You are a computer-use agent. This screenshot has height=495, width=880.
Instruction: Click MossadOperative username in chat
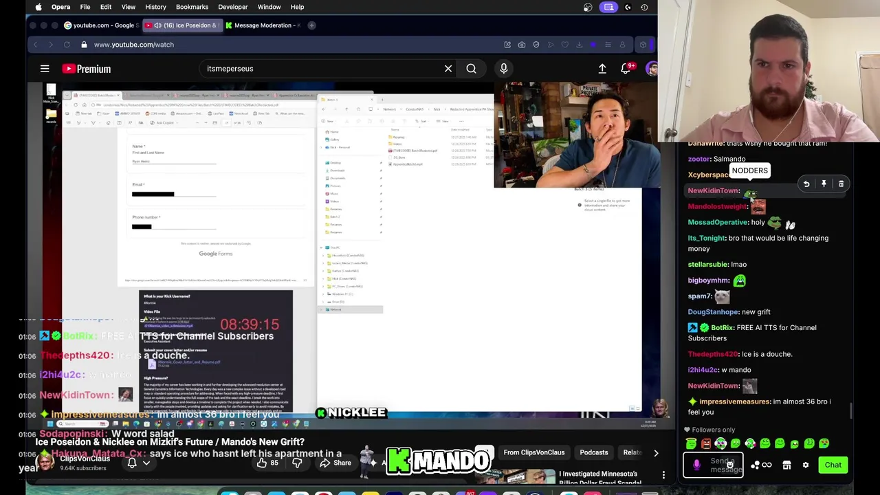tap(718, 222)
